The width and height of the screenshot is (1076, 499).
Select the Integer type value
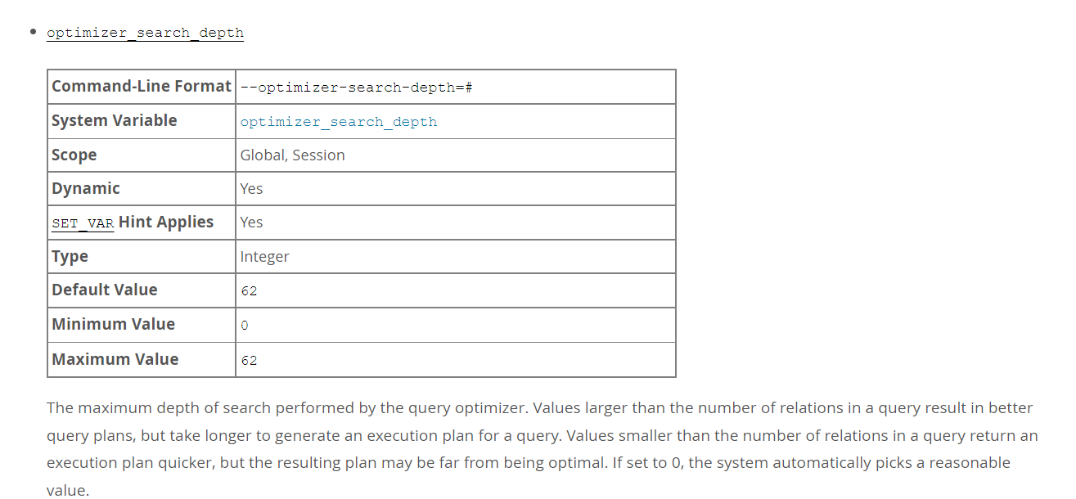(264, 256)
